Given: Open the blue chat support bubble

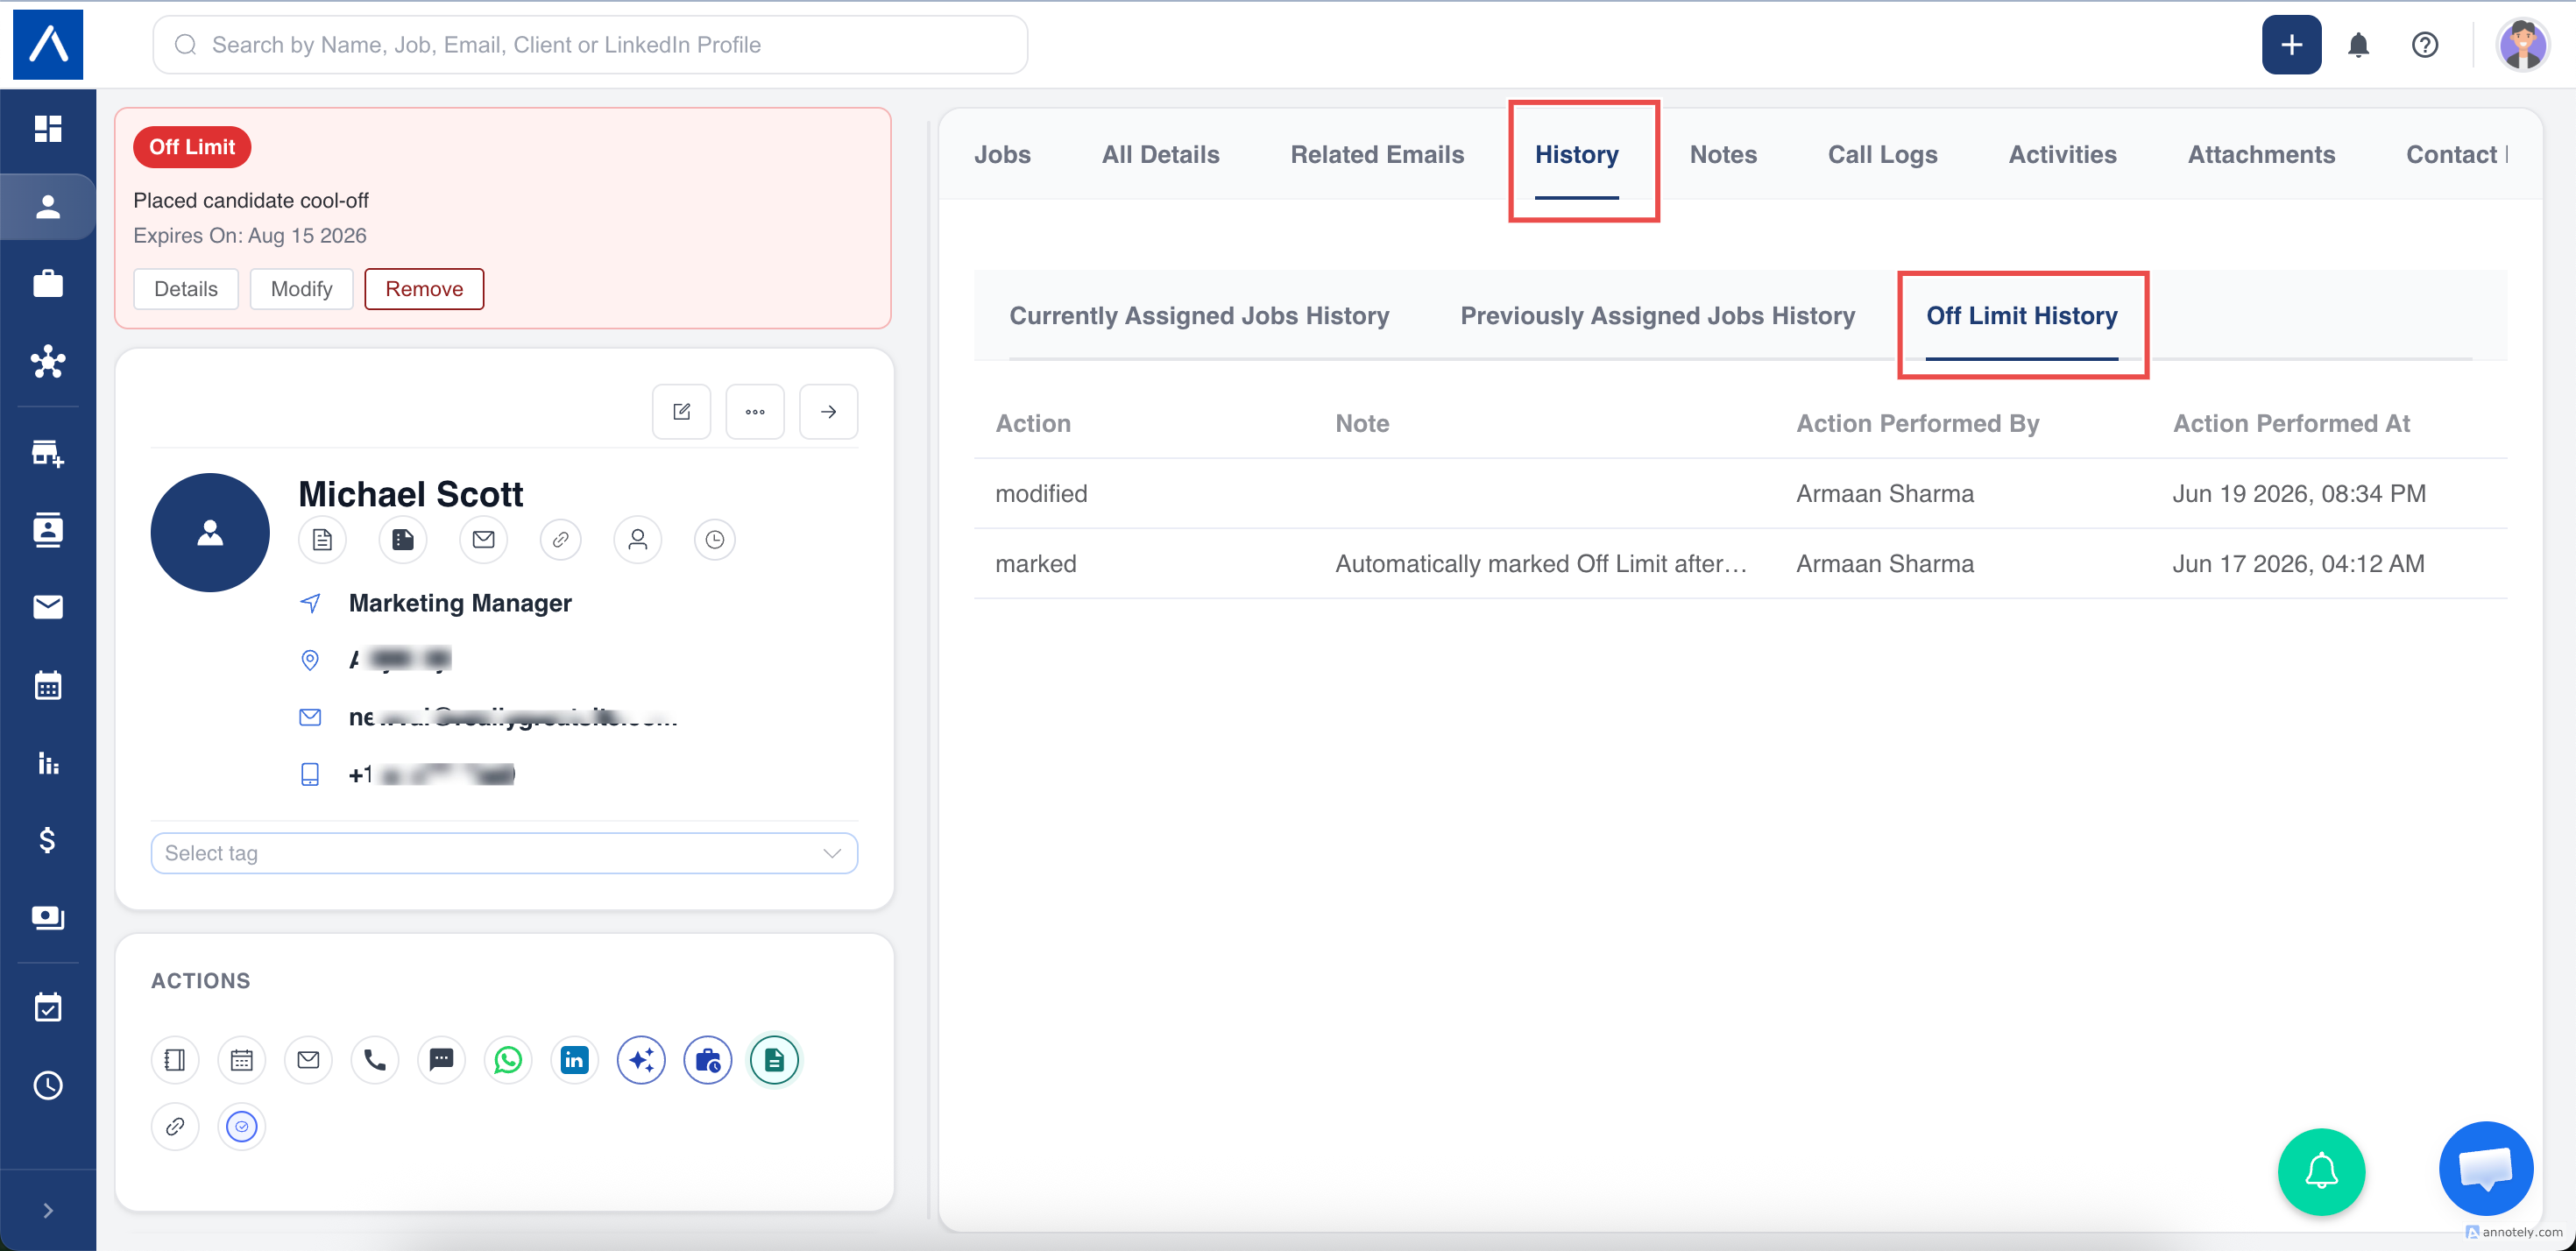Looking at the screenshot, I should 2485,1168.
